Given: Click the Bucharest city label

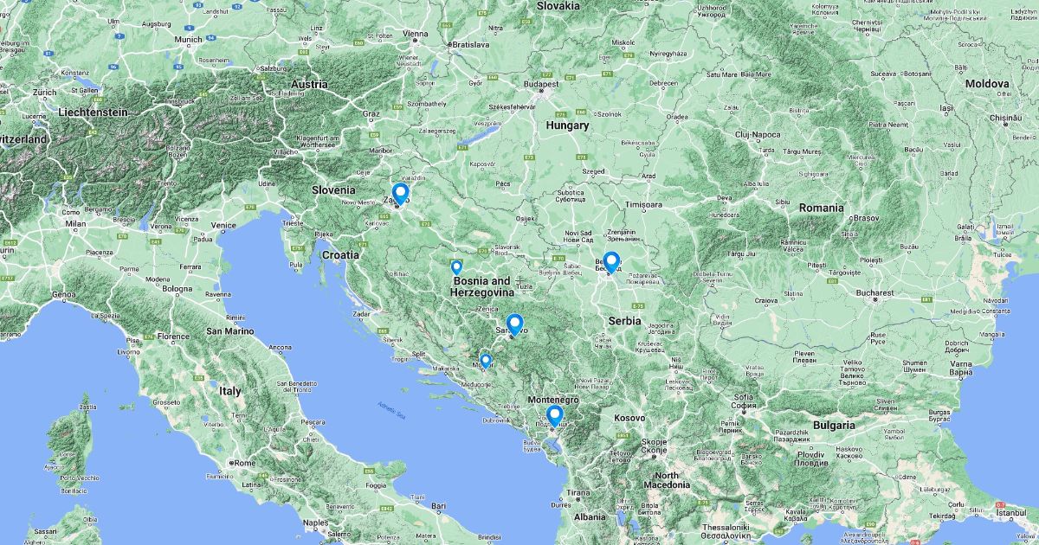Looking at the screenshot, I should 876,292.
